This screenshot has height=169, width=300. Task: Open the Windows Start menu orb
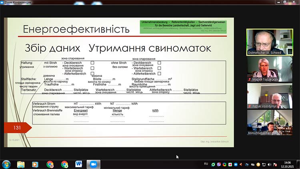point(6,165)
